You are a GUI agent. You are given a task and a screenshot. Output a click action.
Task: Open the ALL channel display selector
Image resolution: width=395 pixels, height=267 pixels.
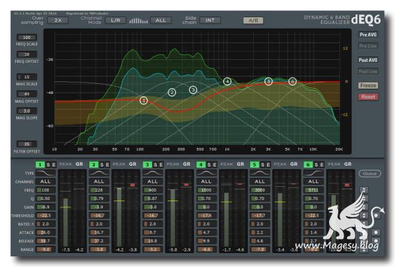tap(161, 20)
